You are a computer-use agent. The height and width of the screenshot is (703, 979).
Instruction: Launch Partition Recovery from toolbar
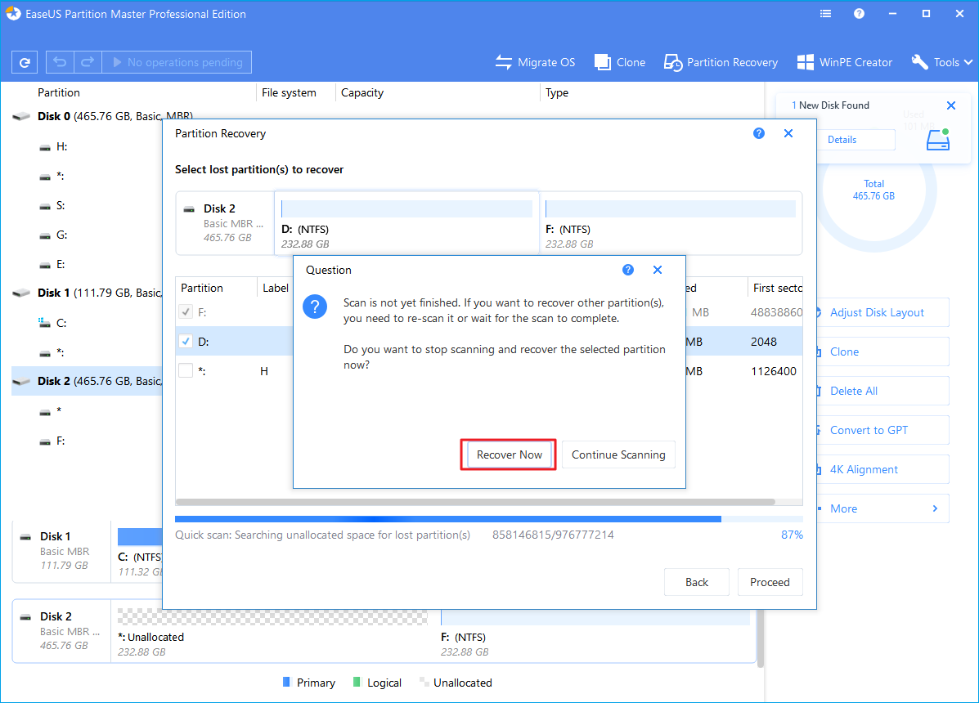coord(672,62)
